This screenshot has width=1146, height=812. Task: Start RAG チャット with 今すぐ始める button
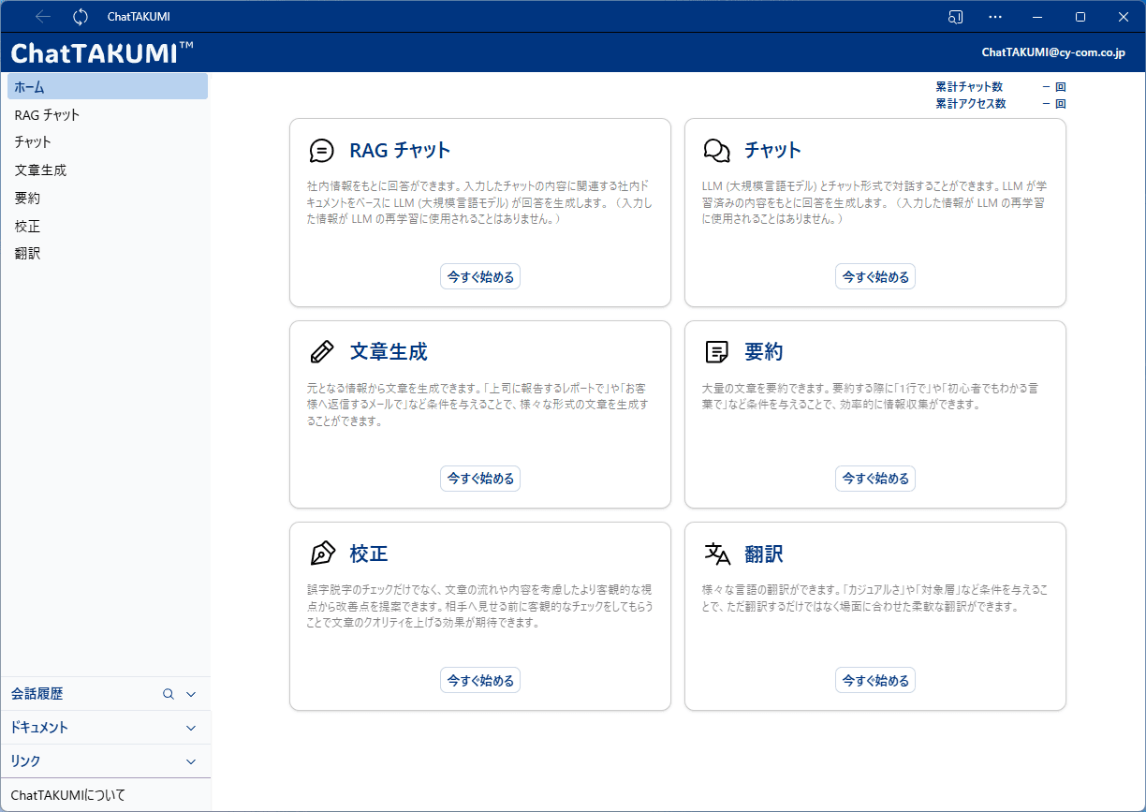(480, 276)
